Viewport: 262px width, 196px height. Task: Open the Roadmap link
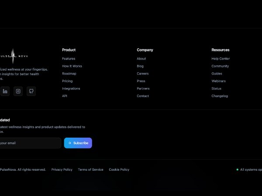69,74
